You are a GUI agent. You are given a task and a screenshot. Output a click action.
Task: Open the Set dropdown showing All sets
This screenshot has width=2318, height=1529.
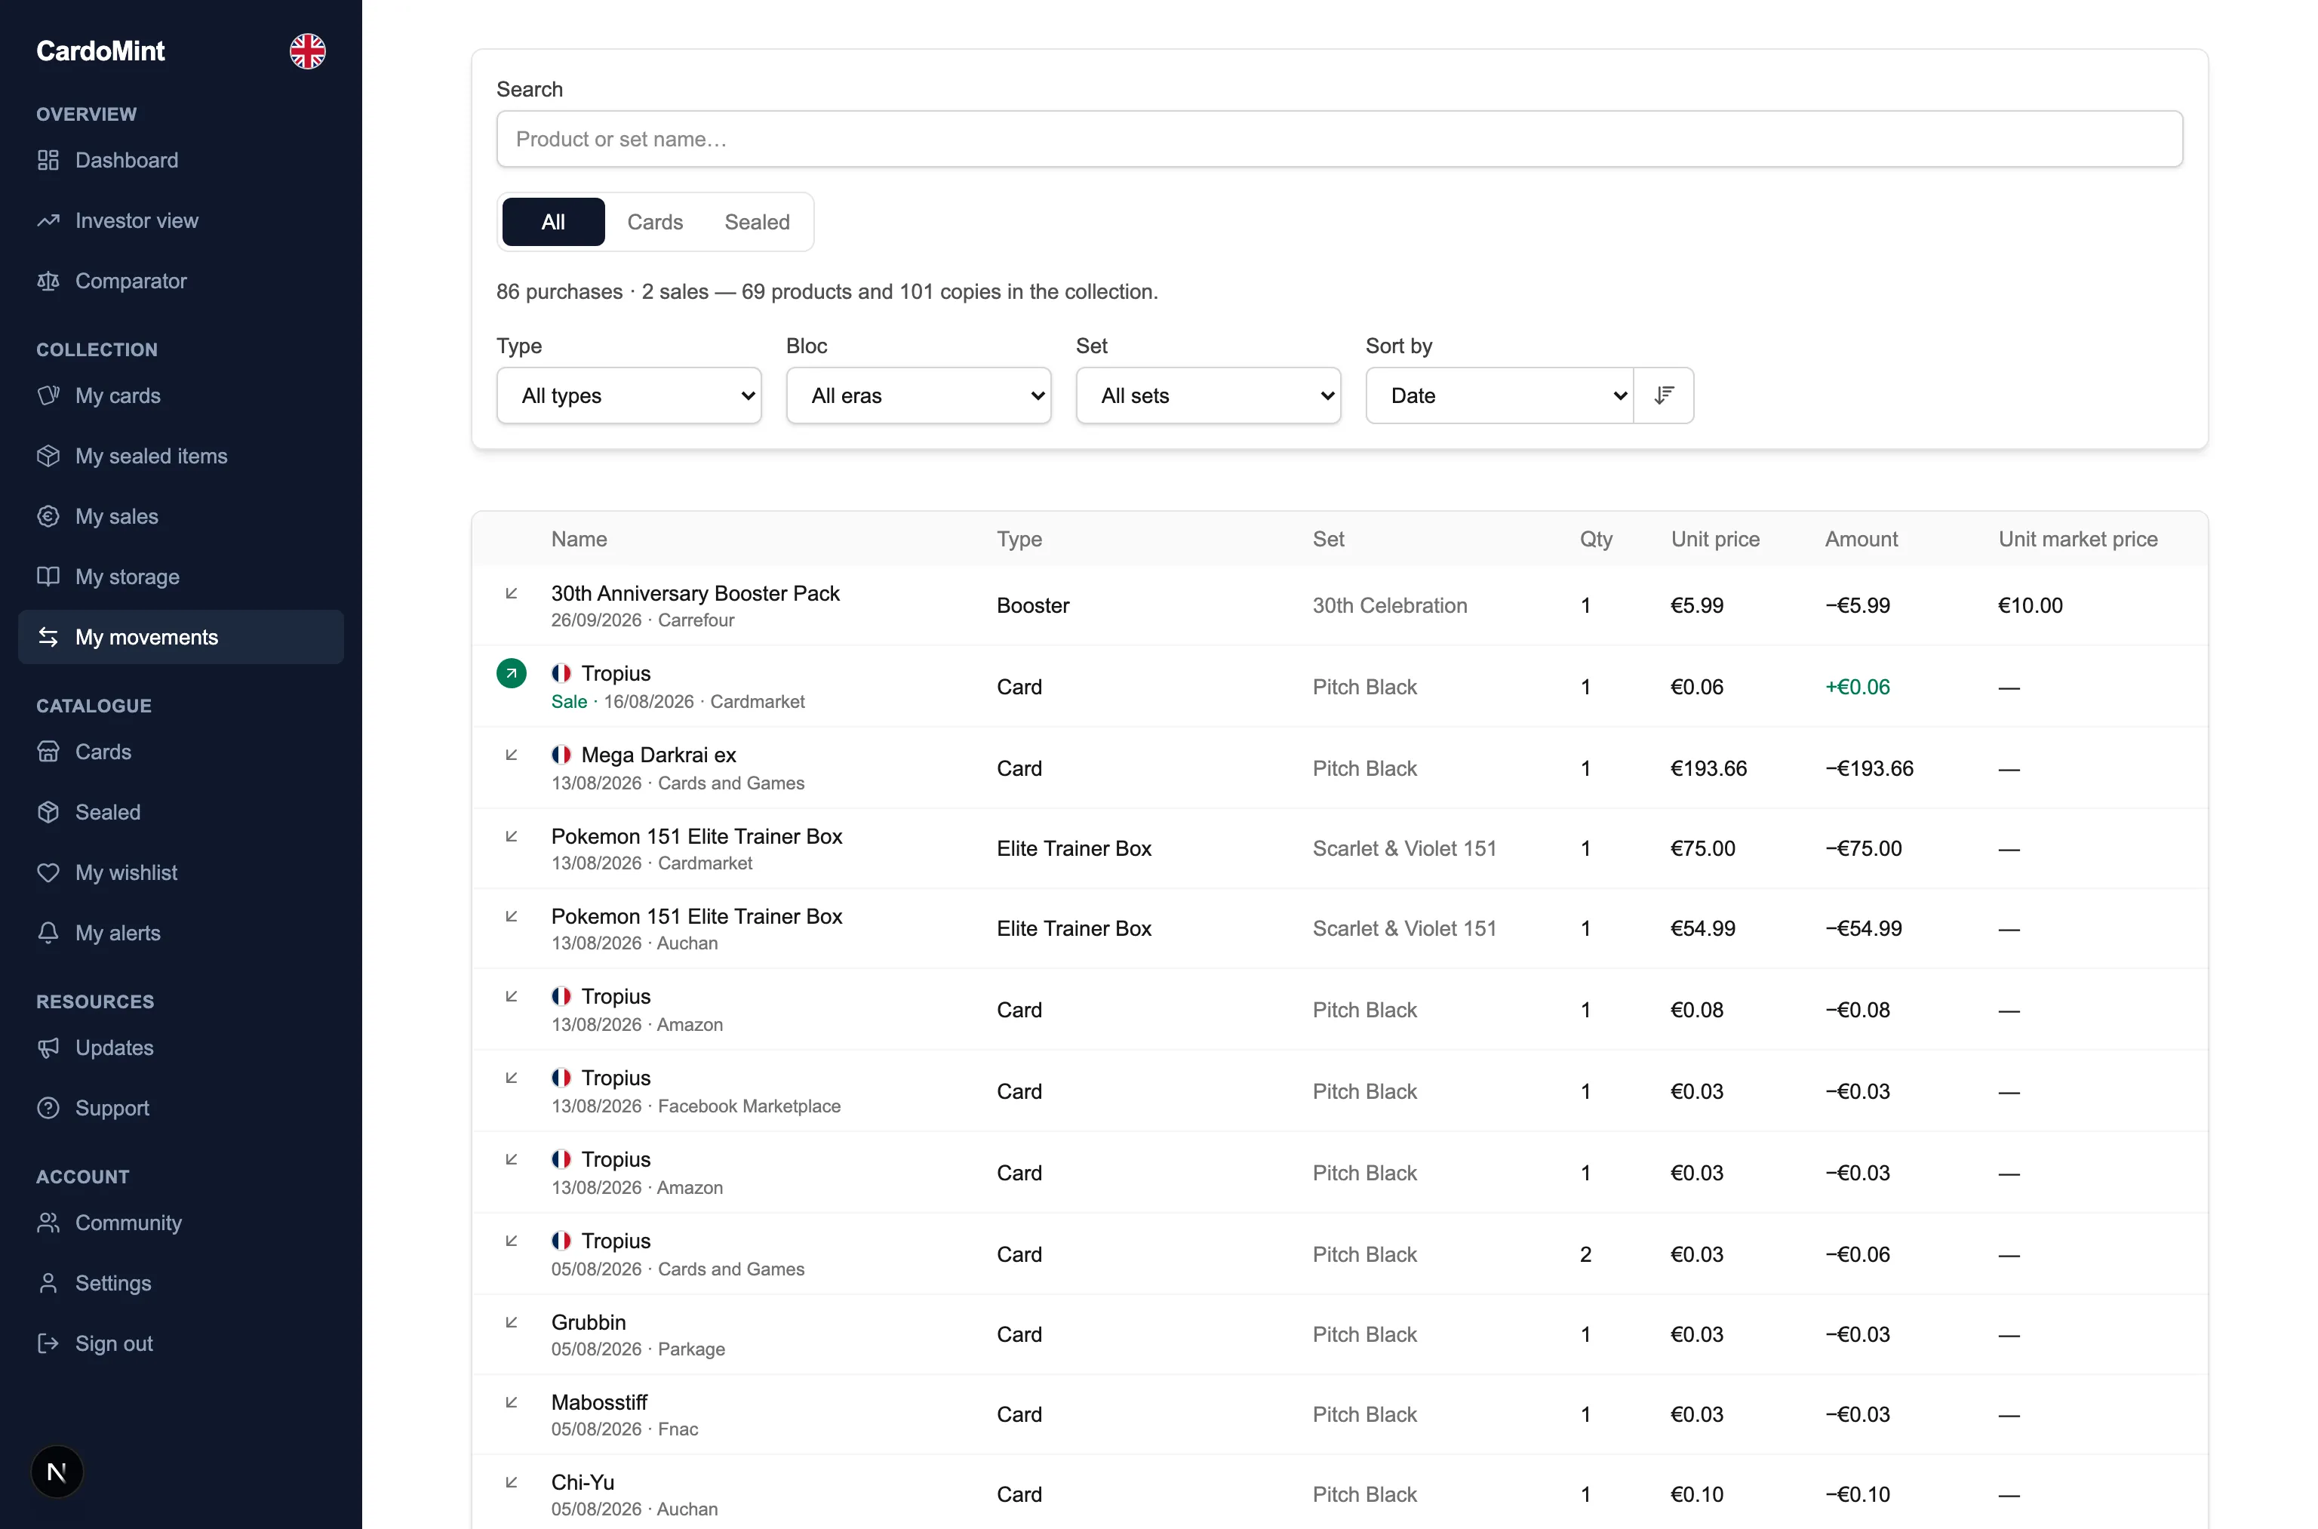(1208, 395)
